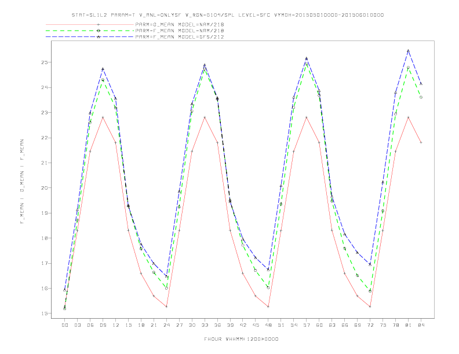459x354 pixels.
Task: Click y-axis tick label 21
Action: point(44,163)
